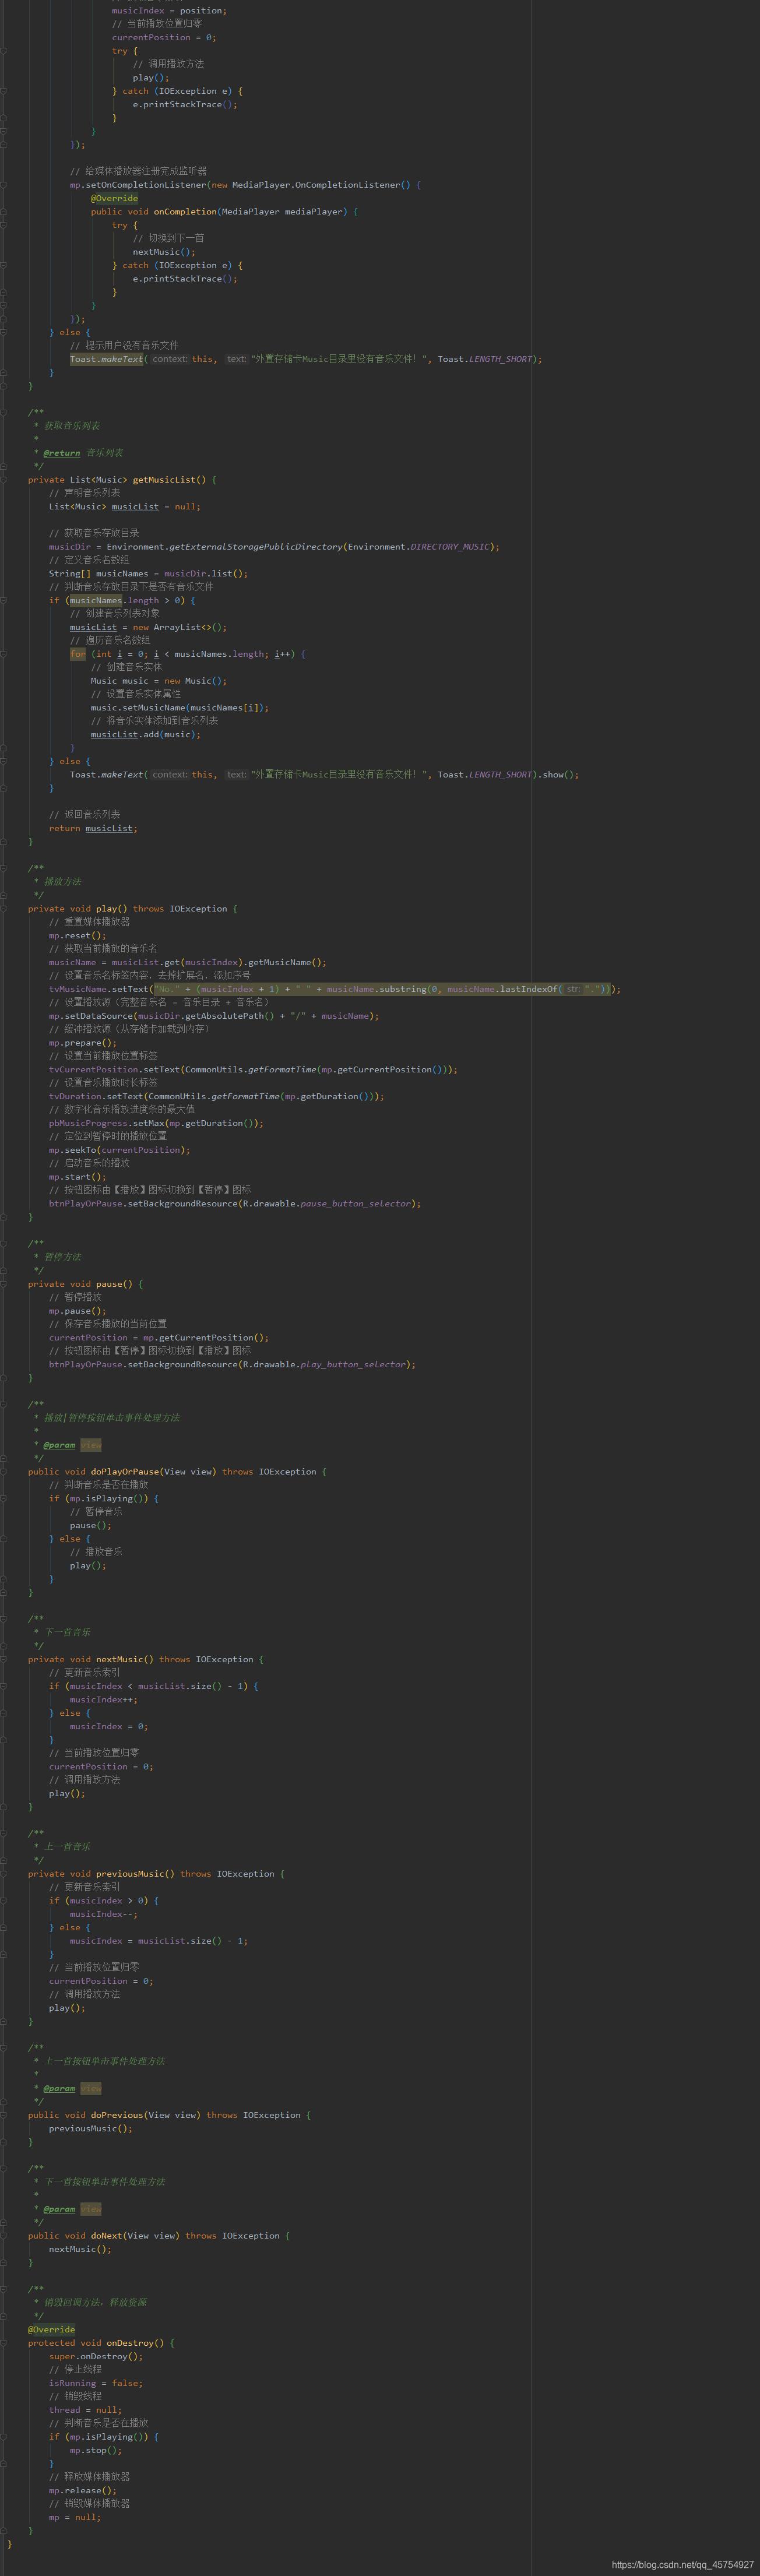
Task: Fold the if (mp.isPlaying()) block in doPlayOrPause
Action: [x=4, y=1498]
